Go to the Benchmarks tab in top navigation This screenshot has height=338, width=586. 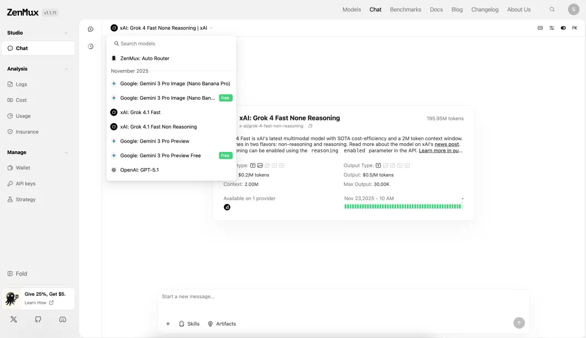[x=405, y=10]
